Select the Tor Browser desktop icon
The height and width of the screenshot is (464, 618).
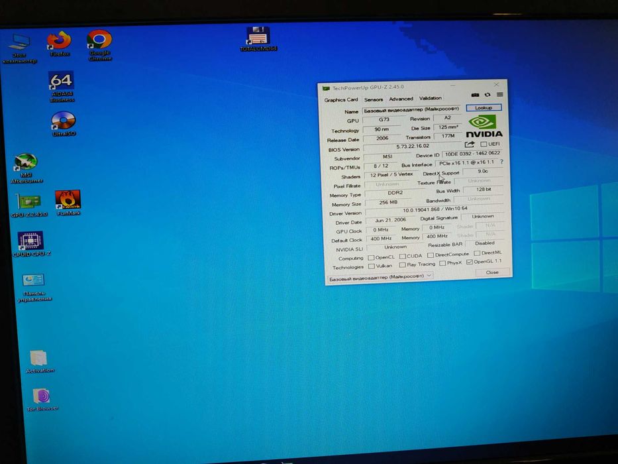(x=42, y=400)
